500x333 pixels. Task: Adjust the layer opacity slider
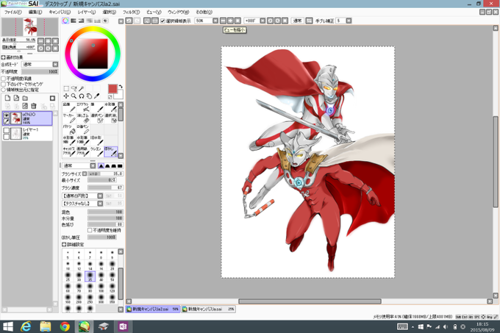pos(40,72)
